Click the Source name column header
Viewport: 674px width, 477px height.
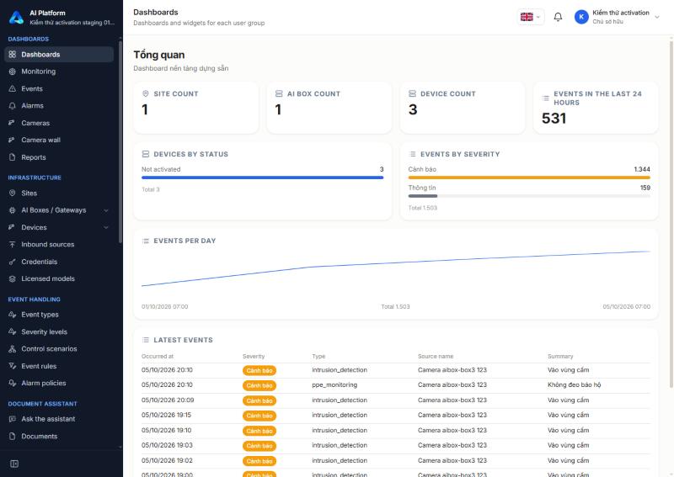coord(436,357)
